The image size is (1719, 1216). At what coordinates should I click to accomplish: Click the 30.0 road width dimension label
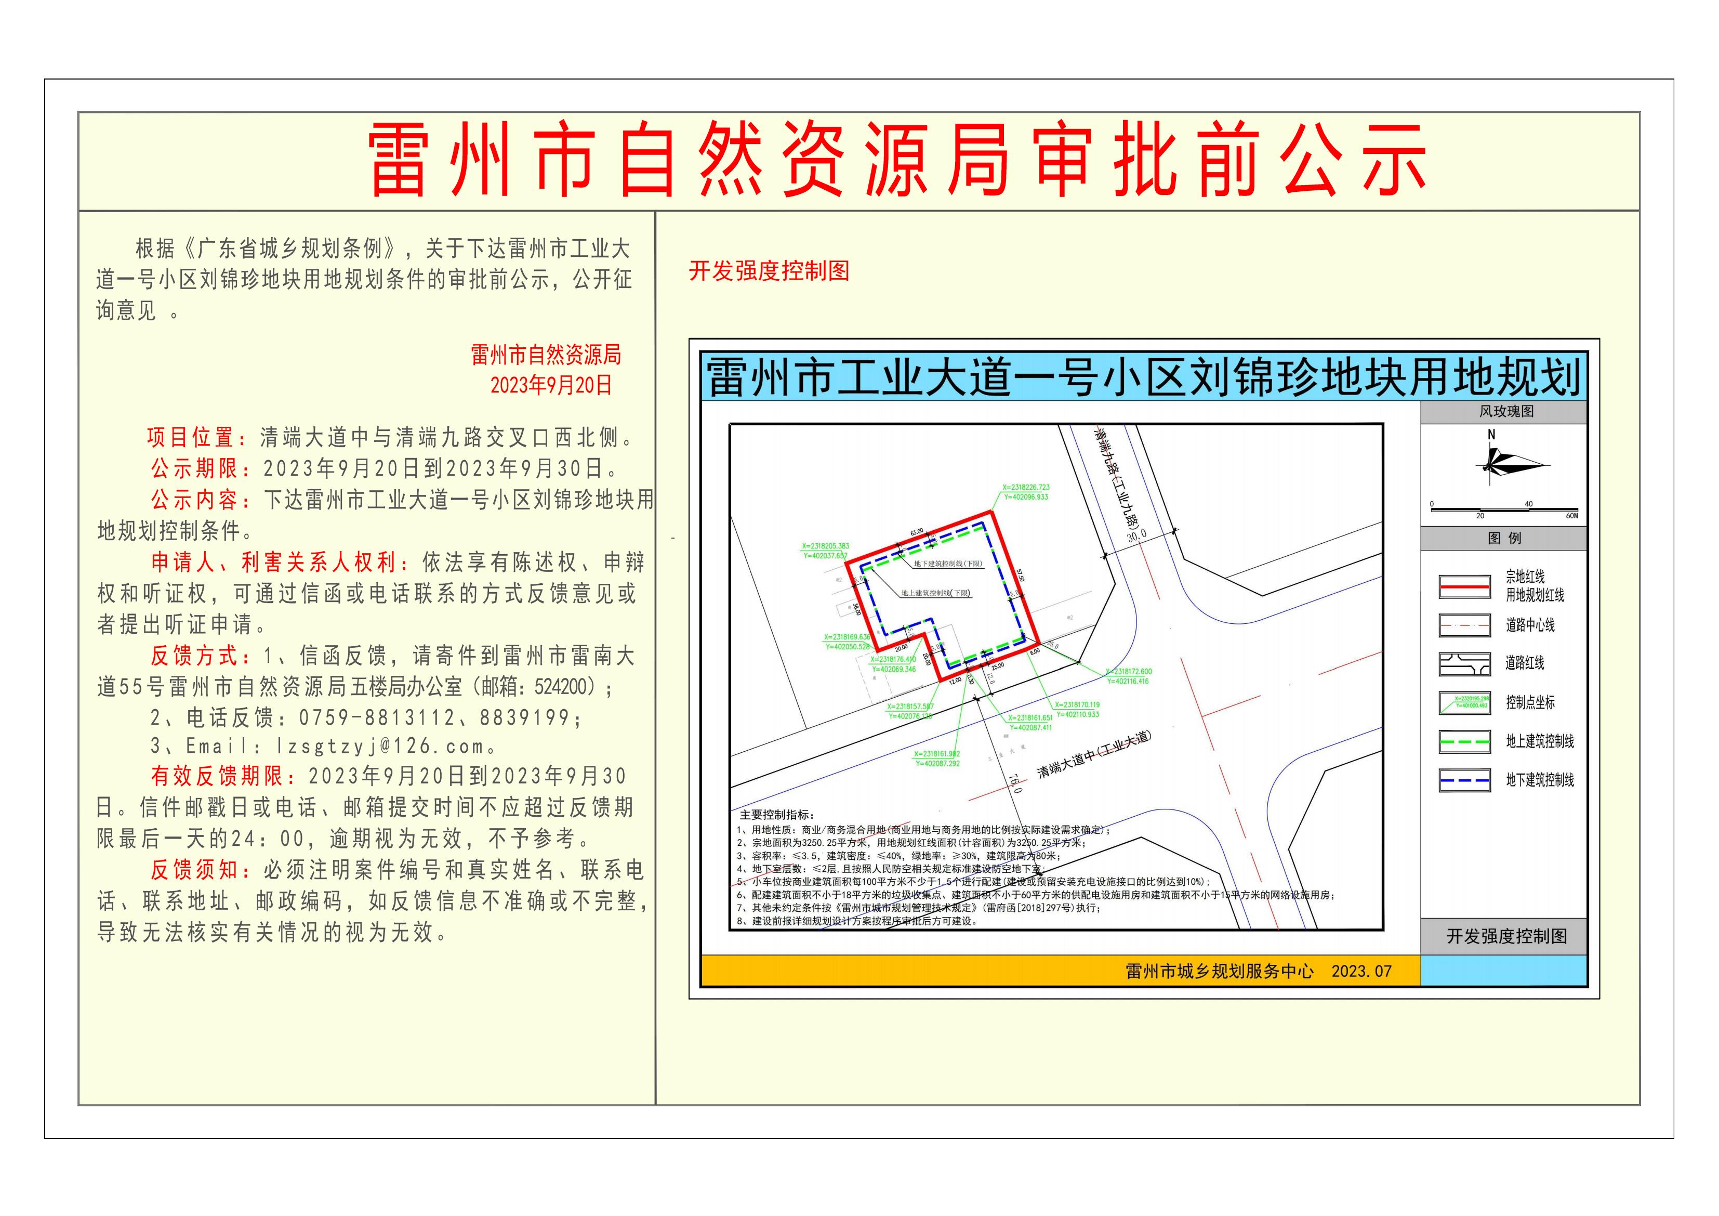click(x=1138, y=537)
